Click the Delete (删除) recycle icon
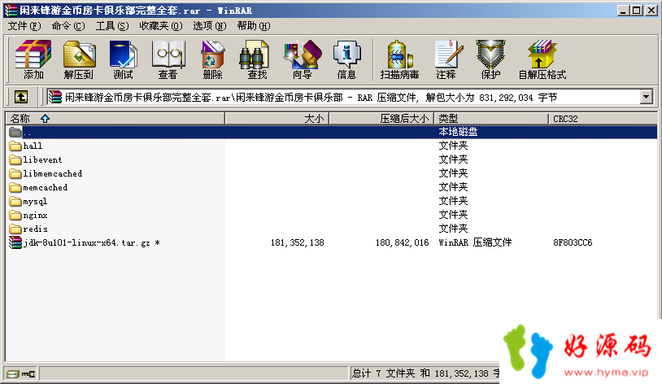This screenshot has width=662, height=384. click(212, 59)
